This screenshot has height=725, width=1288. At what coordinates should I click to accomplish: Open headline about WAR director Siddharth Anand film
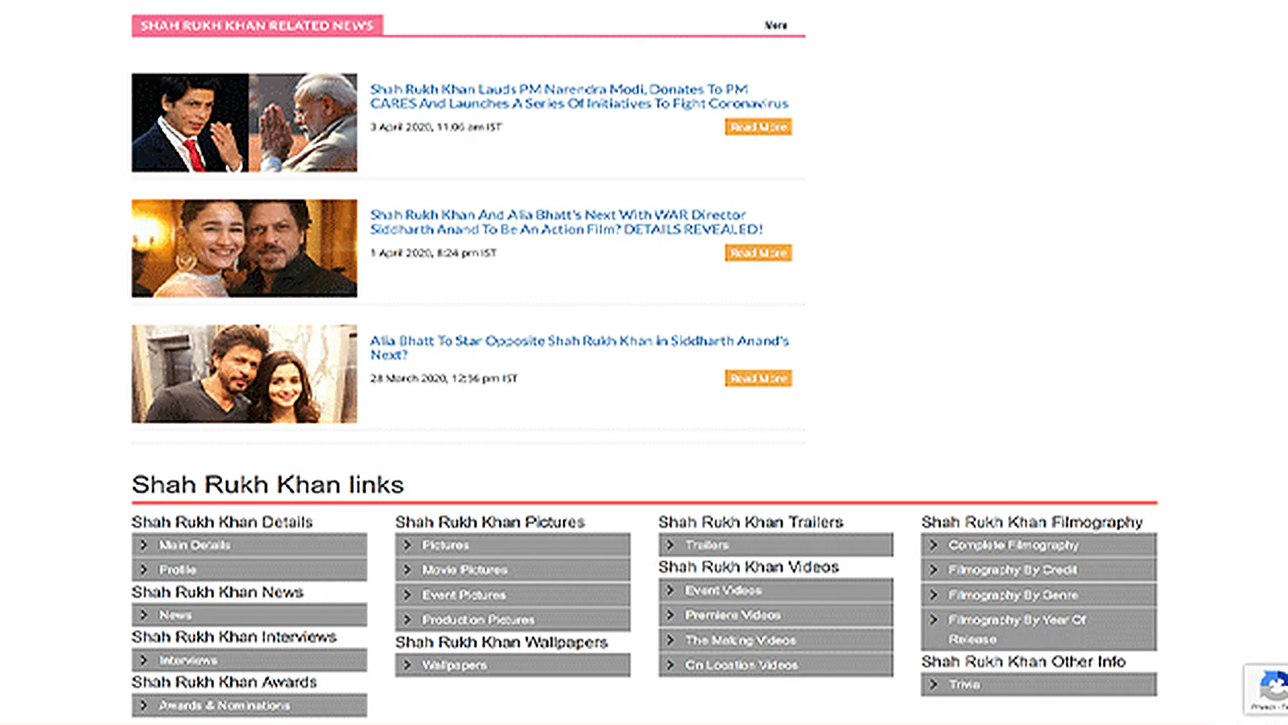(566, 221)
